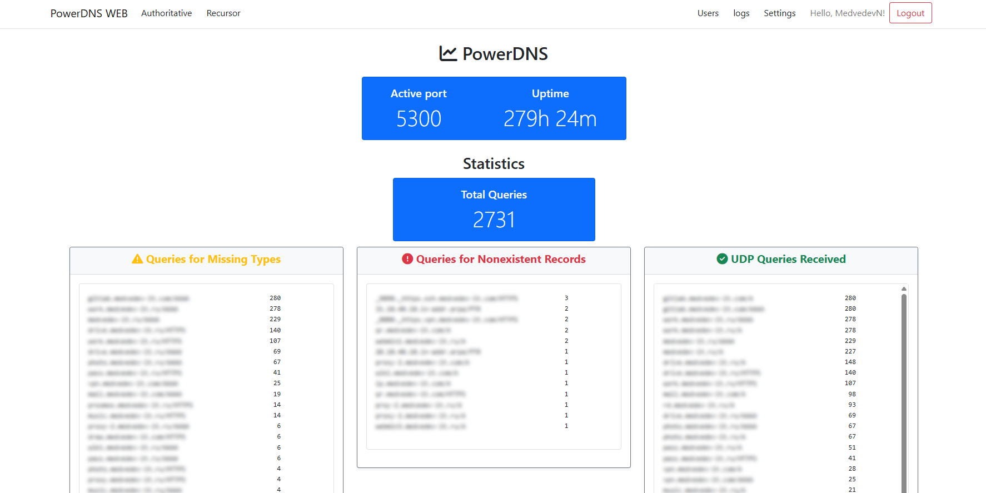
Task: Open the Authoritative menu item
Action: point(166,13)
